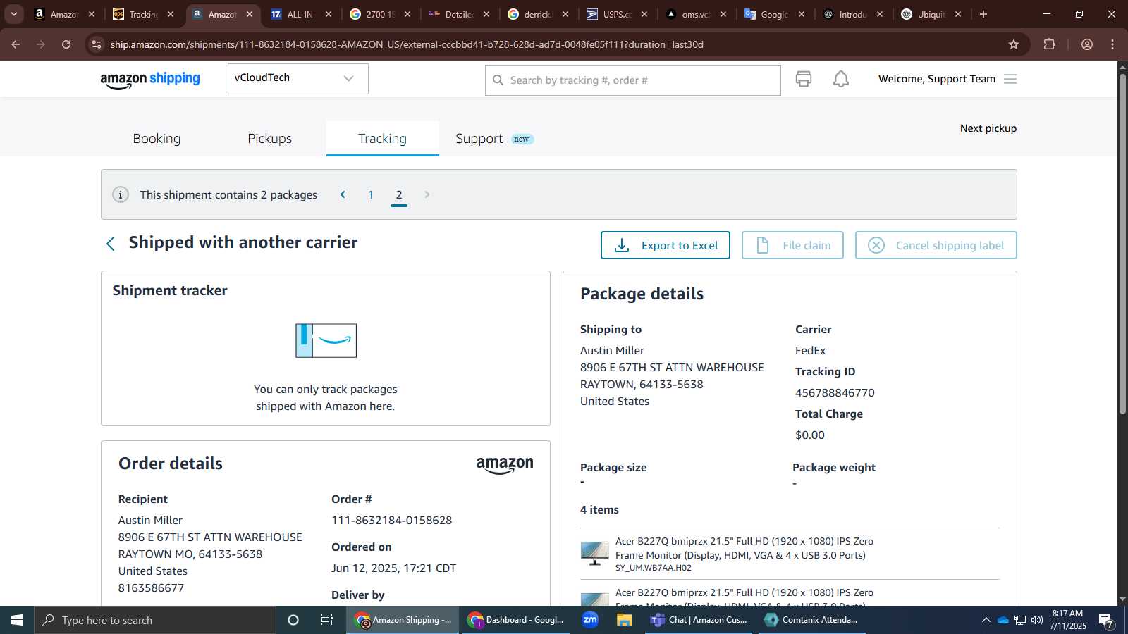
Task: Click the File claim button
Action: click(x=792, y=245)
